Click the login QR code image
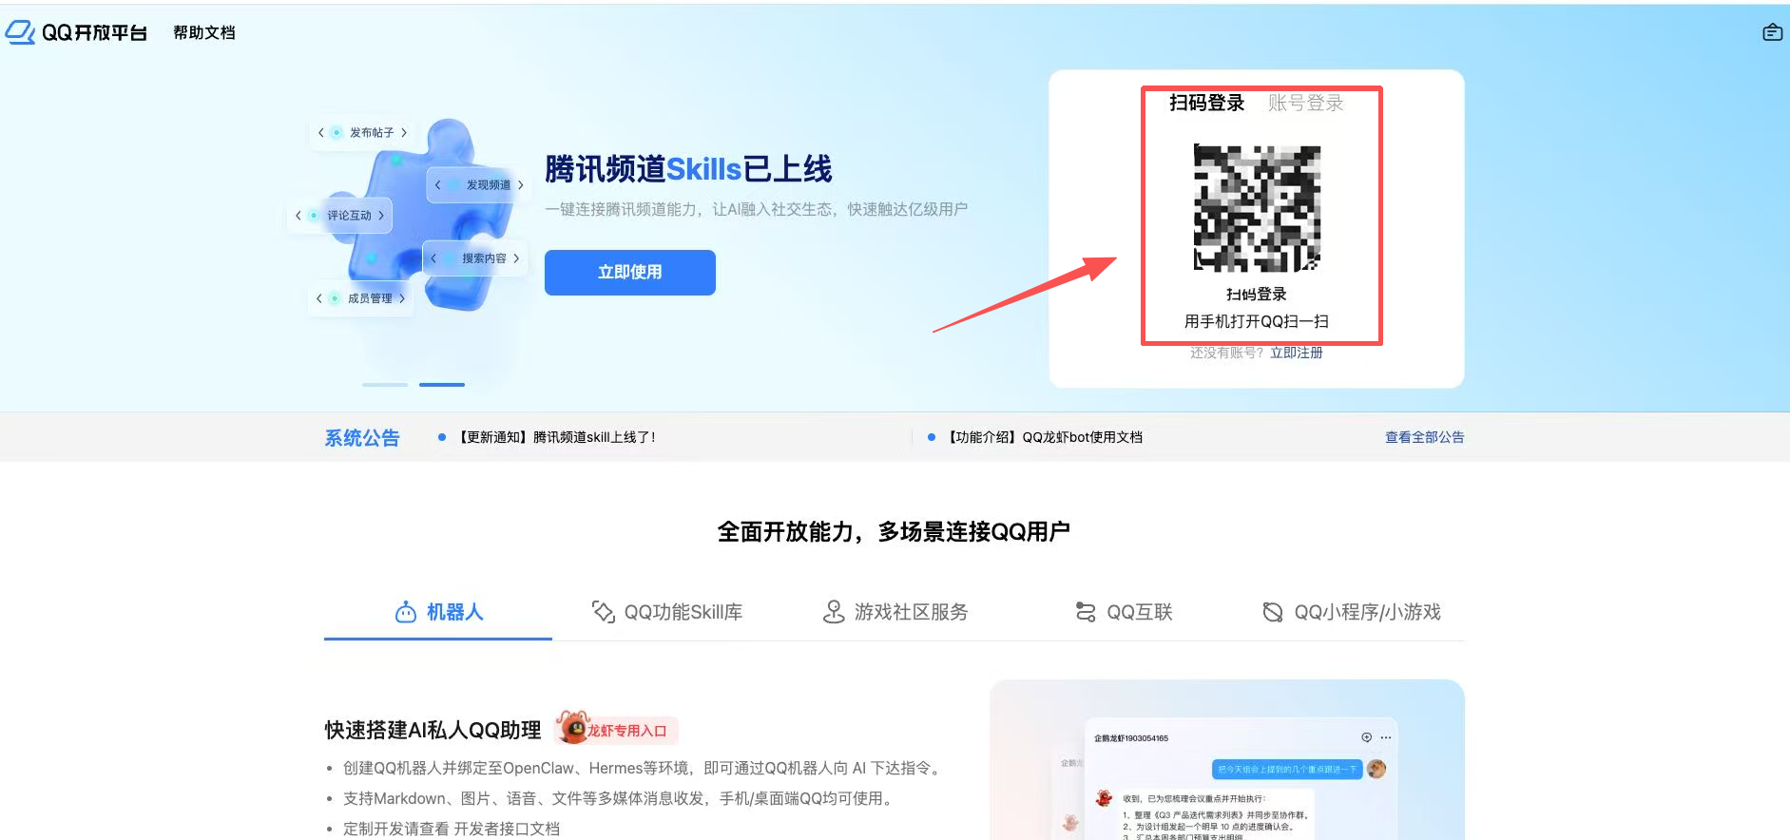 click(1257, 208)
